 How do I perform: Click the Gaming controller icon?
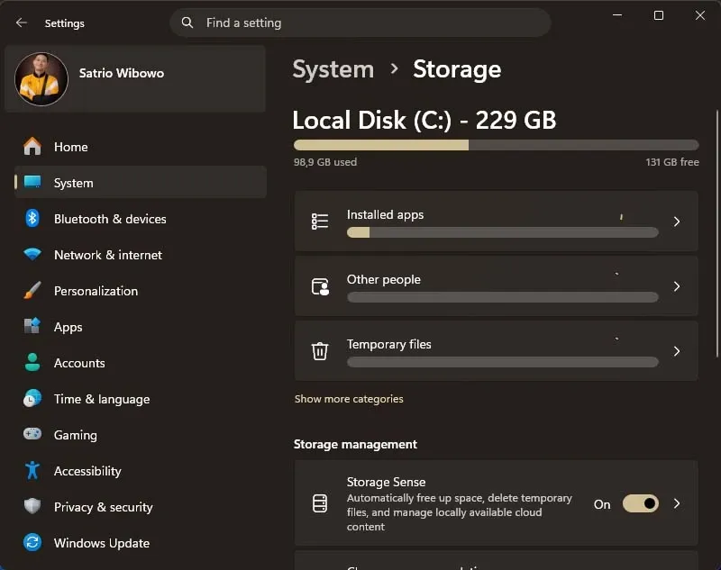(x=32, y=435)
